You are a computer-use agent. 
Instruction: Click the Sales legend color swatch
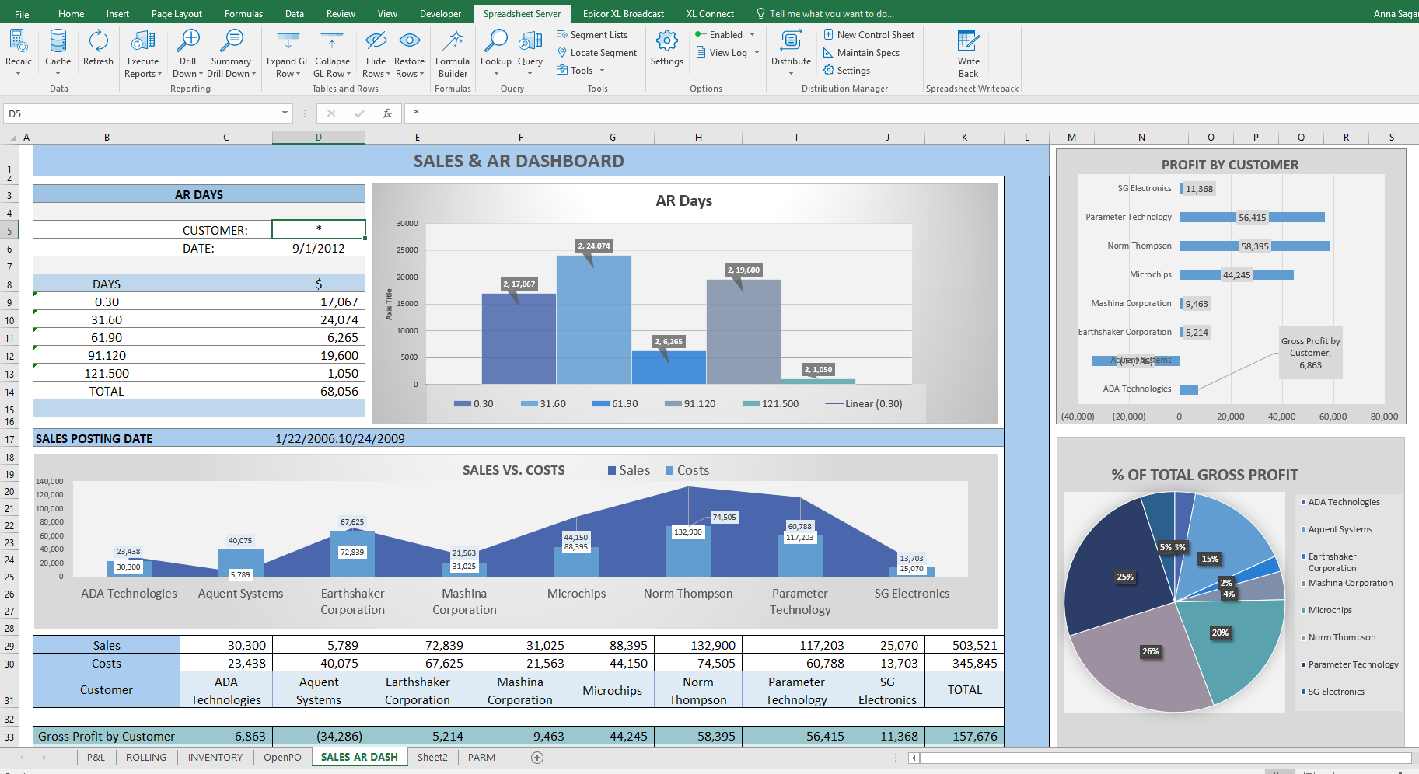(612, 471)
